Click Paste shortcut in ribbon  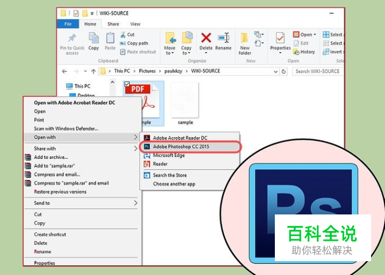click(x=138, y=52)
